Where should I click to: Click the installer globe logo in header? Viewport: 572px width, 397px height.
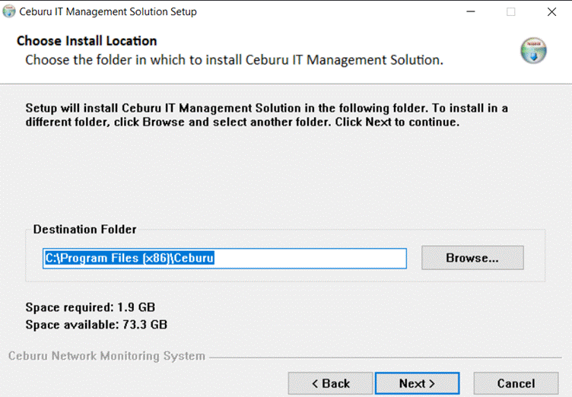[533, 50]
